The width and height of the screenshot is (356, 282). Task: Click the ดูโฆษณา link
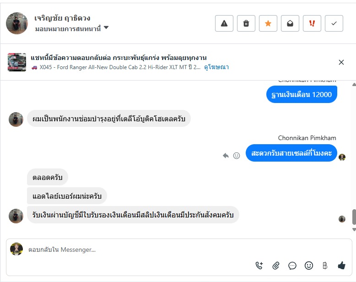point(216,67)
